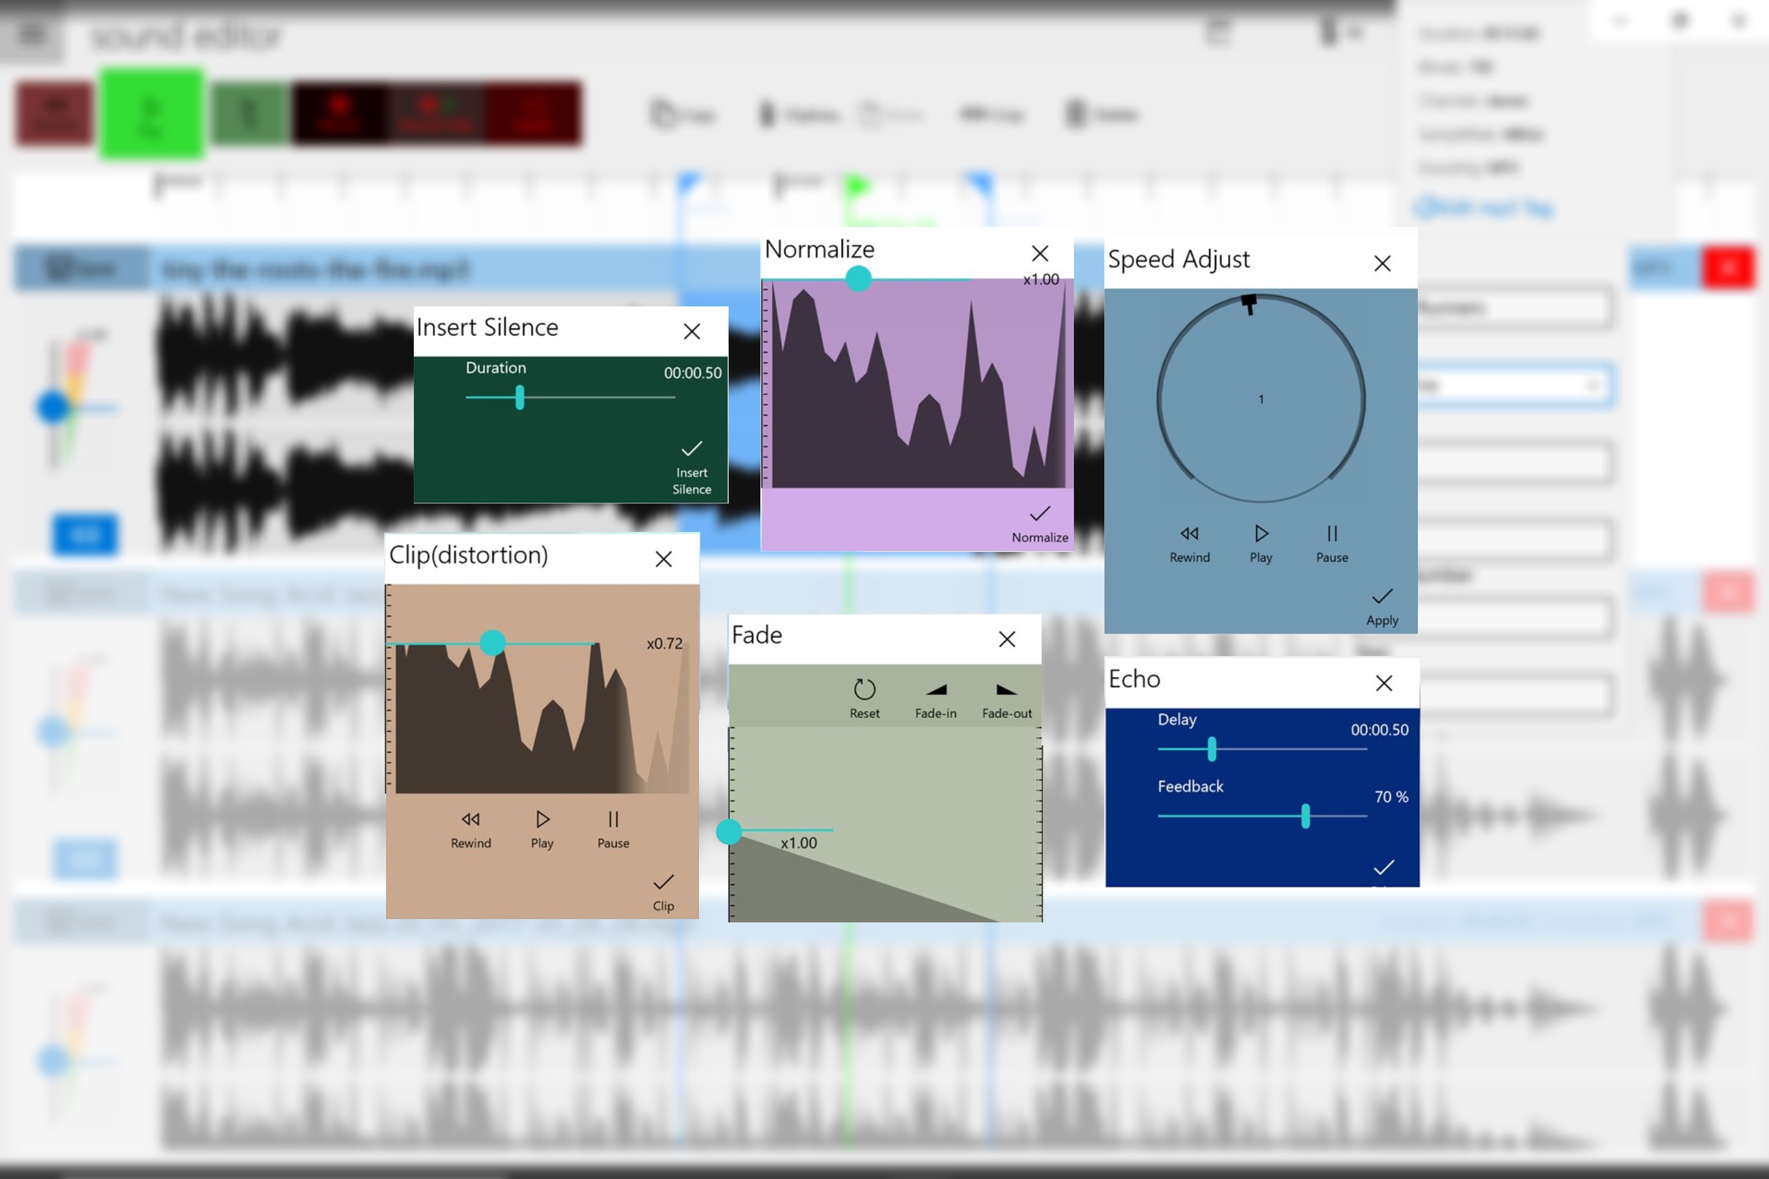Click the Reset icon in the Fade dialog
The width and height of the screenshot is (1769, 1179).
pos(863,688)
